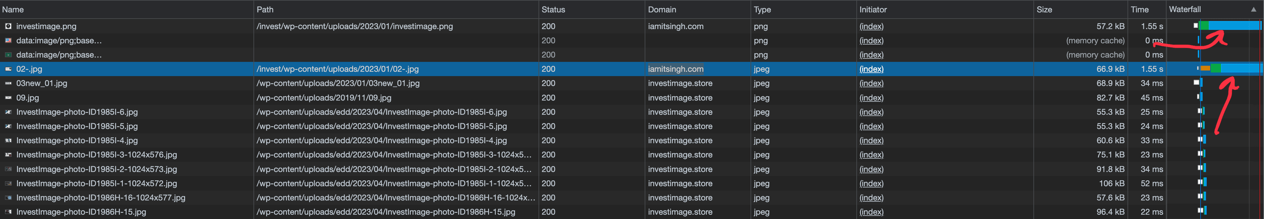
Task: Click the 09.jpg file icon
Action: (8, 98)
